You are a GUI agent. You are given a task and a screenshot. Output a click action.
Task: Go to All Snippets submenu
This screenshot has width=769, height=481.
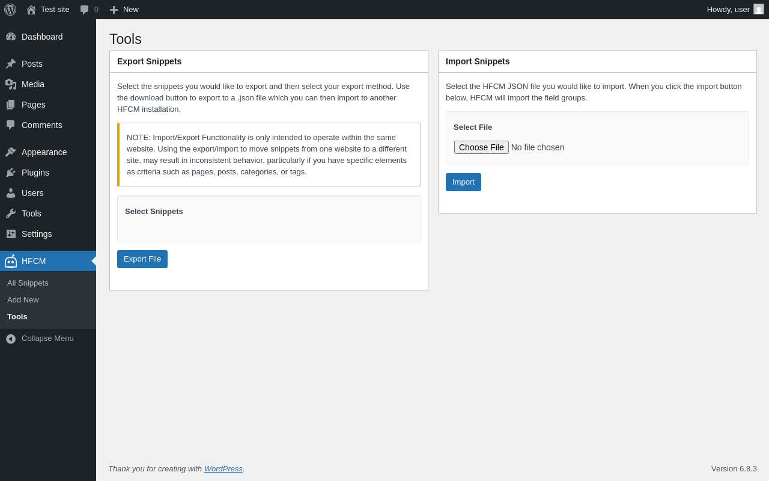coord(28,283)
